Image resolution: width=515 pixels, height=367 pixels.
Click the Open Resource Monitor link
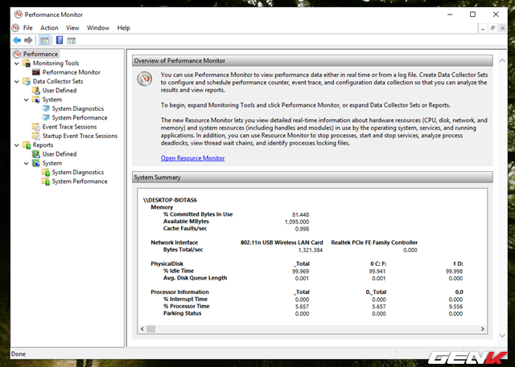click(192, 158)
